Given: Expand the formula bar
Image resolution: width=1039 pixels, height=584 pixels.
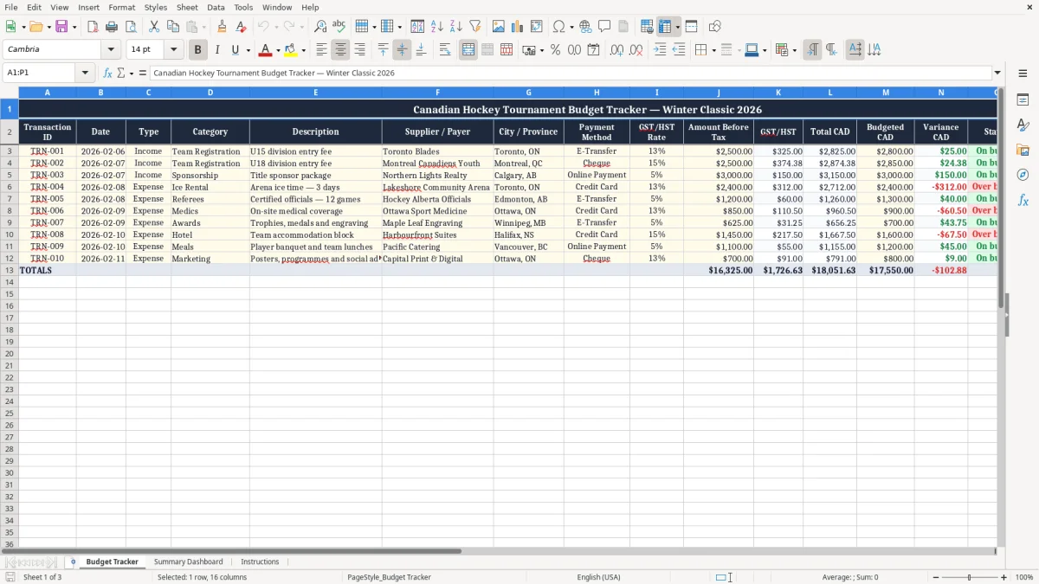Looking at the screenshot, I should coord(997,73).
